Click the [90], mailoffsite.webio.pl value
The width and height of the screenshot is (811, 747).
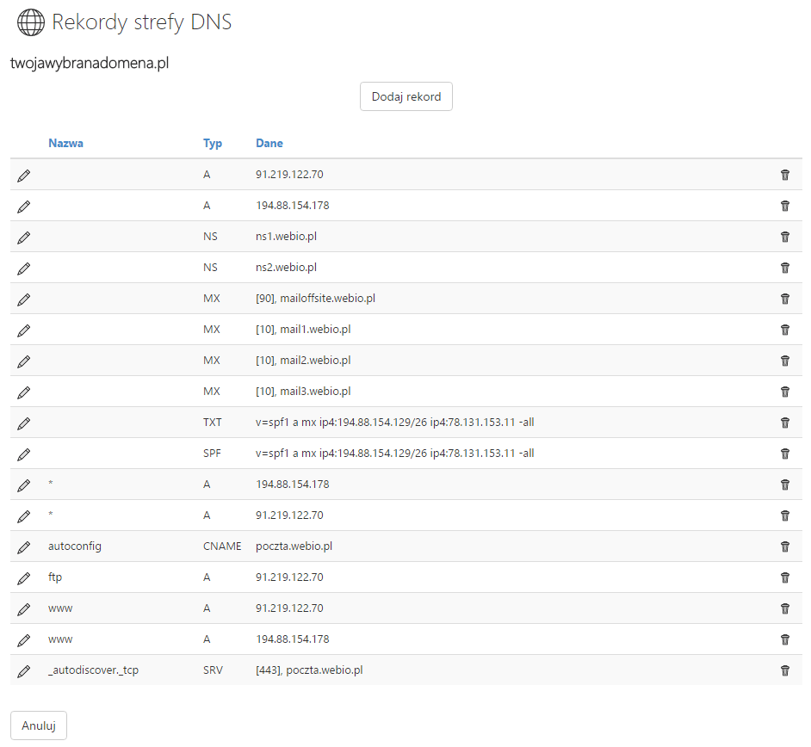[315, 299]
